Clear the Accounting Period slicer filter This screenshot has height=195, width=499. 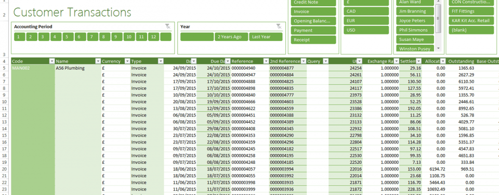point(168,27)
